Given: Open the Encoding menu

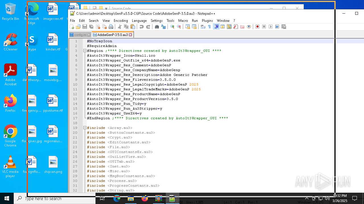Looking at the screenshot, I should tap(121, 21).
